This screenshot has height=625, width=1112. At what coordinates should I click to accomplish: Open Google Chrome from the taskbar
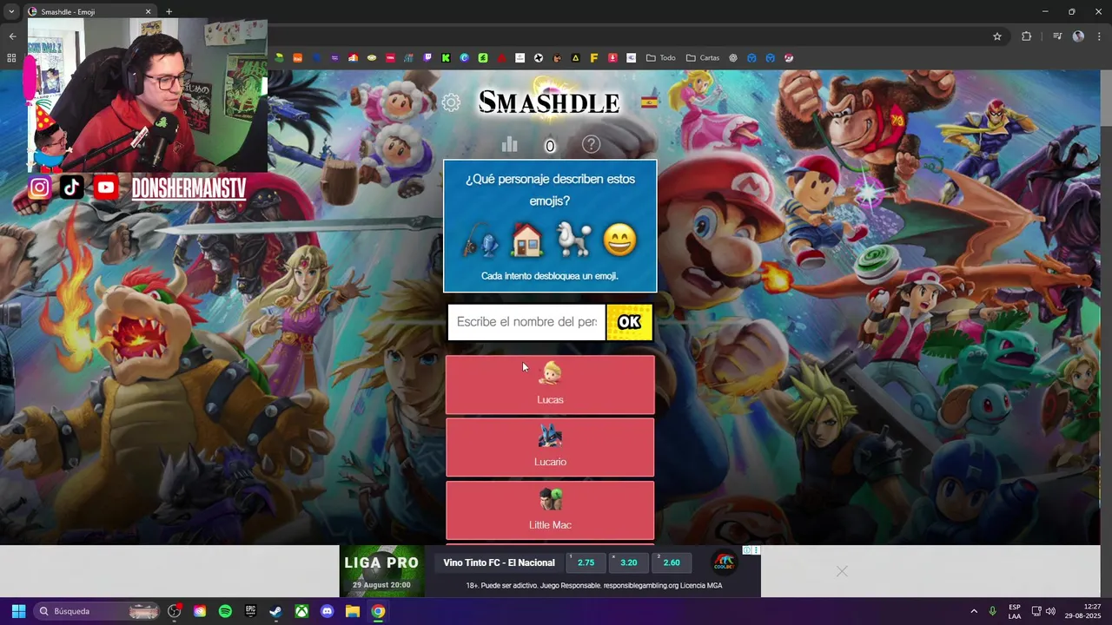coord(378,611)
